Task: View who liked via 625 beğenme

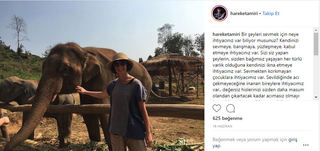Action: point(228,118)
